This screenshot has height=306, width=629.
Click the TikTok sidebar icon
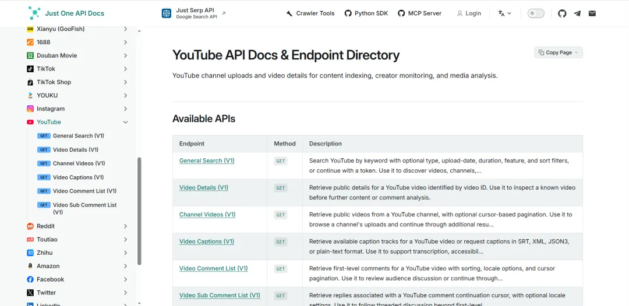pyautogui.click(x=30, y=69)
